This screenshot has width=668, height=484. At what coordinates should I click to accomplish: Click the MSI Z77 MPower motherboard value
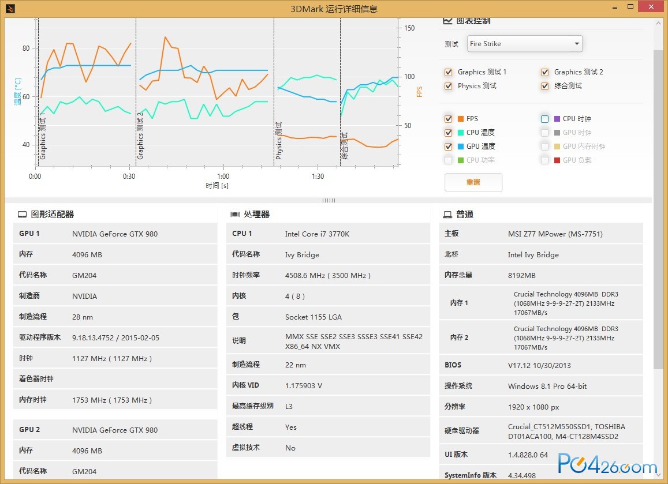click(x=555, y=234)
